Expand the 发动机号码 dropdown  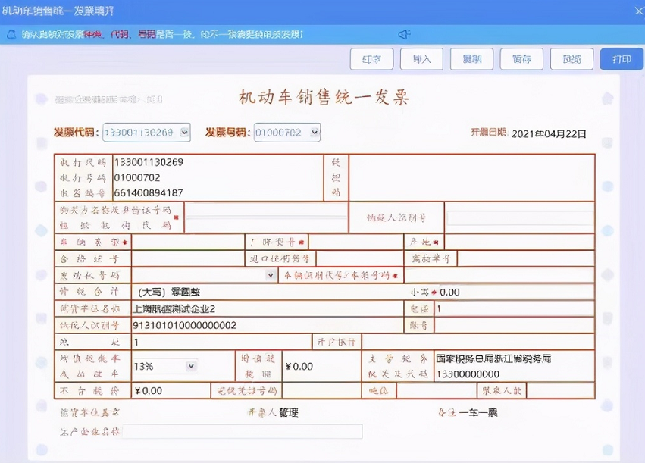[271, 275]
